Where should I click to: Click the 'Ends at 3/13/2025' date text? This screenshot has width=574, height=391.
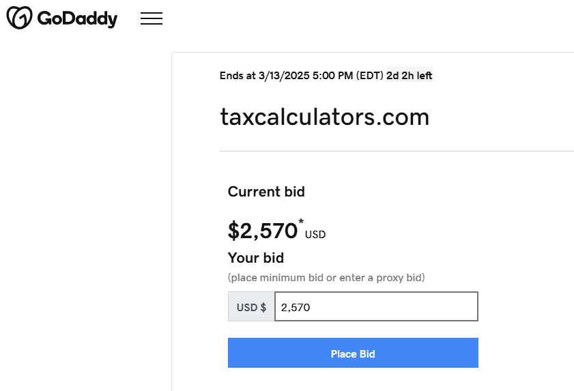point(259,76)
